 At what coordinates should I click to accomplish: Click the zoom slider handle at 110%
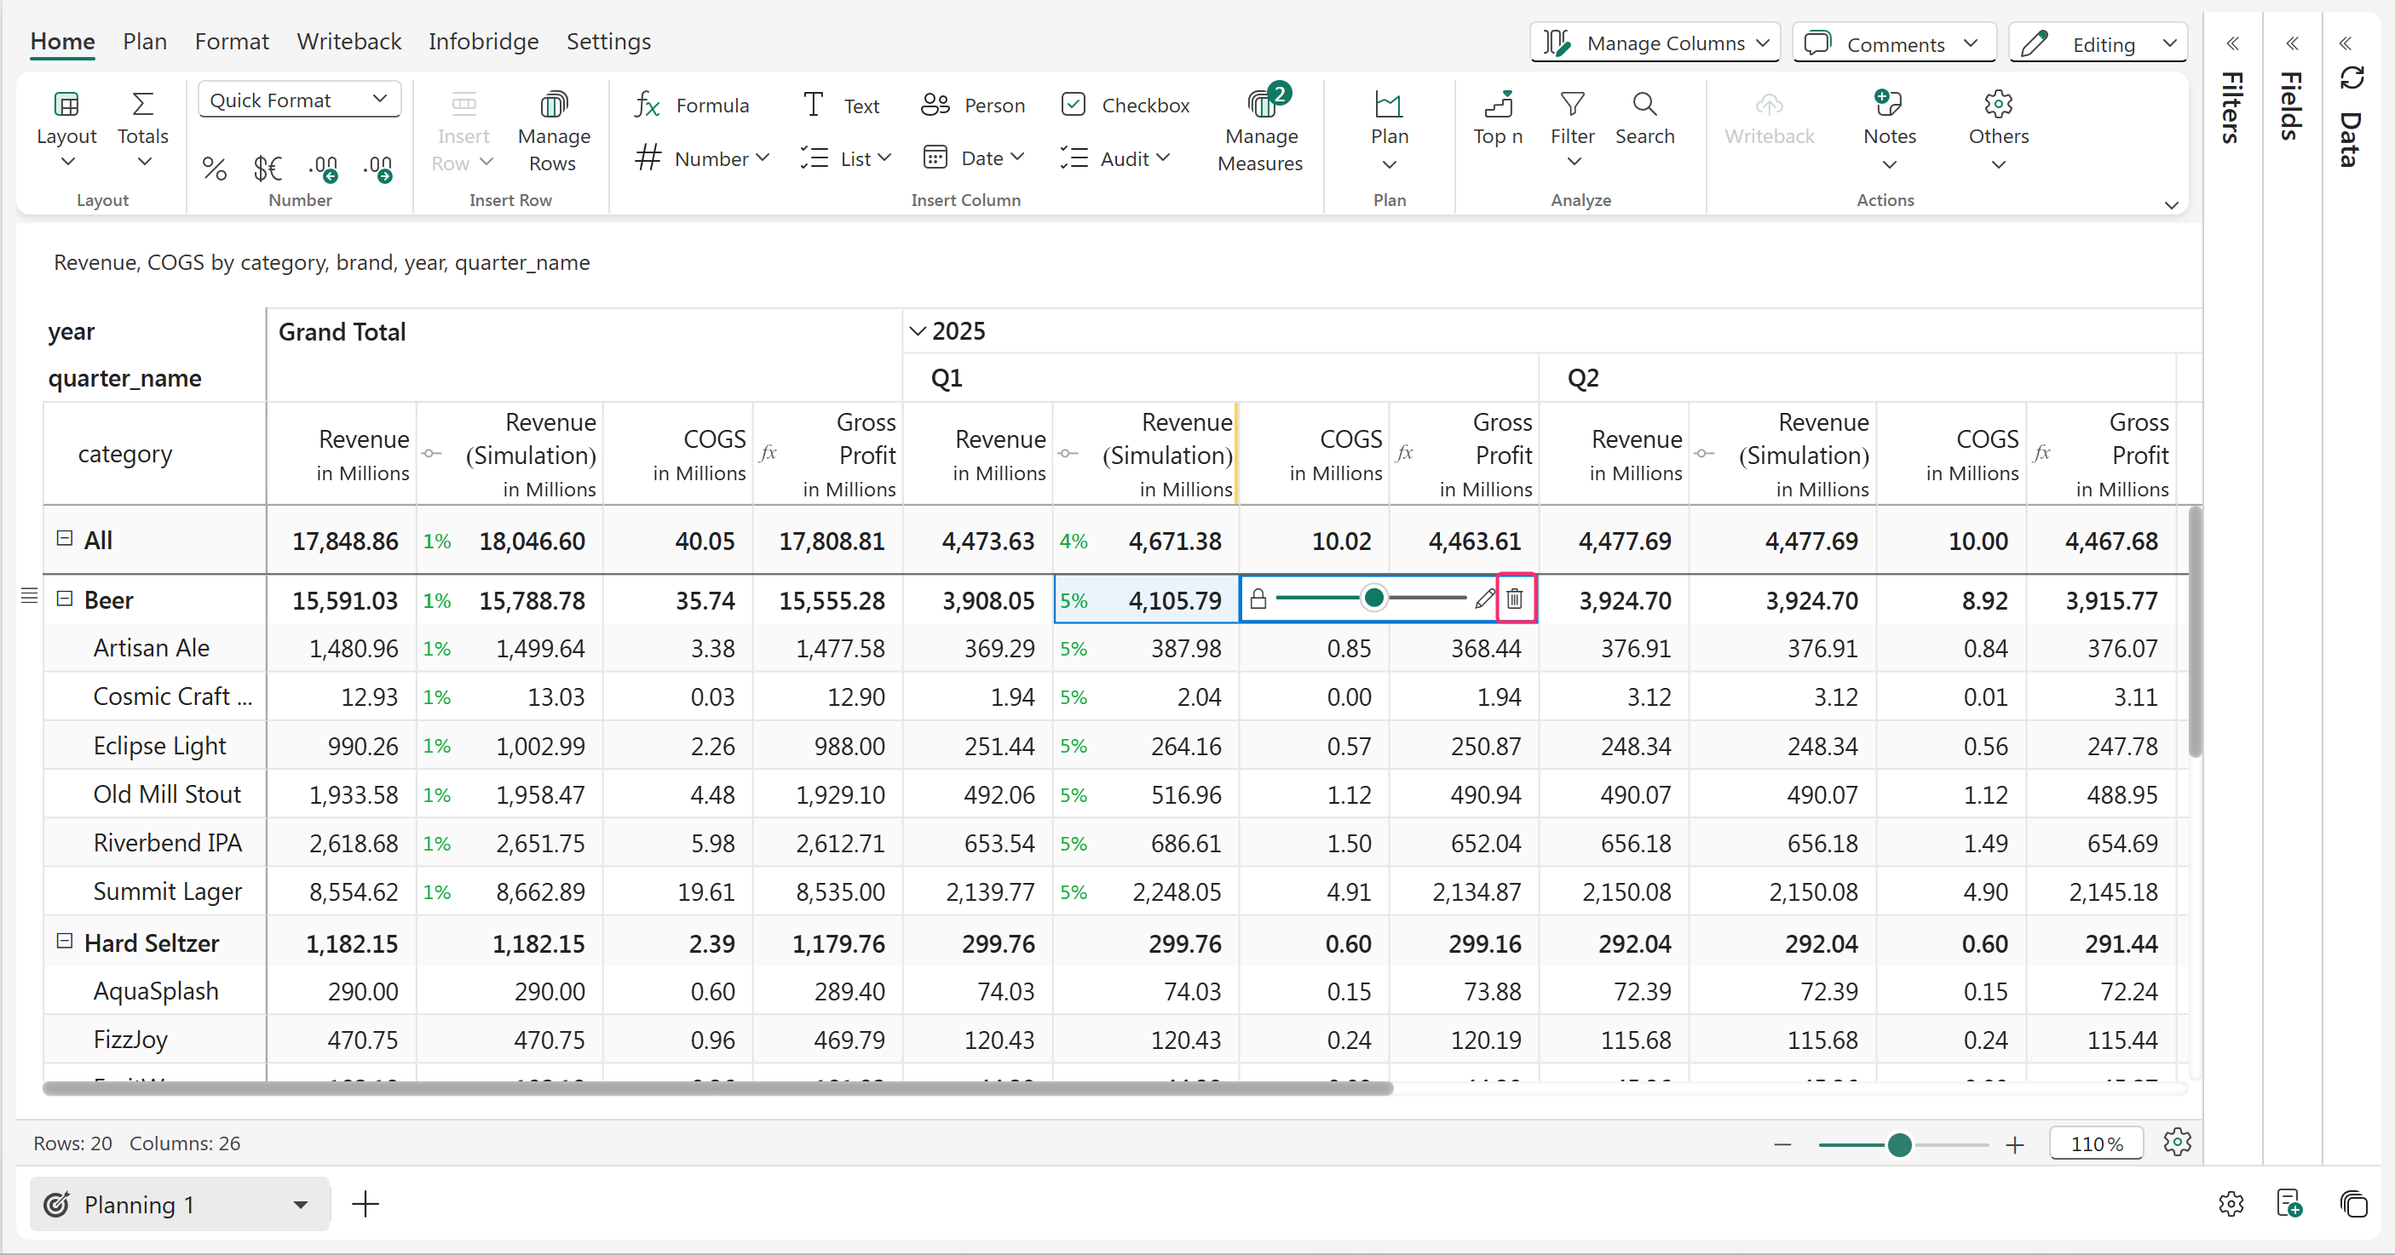pyautogui.click(x=1899, y=1144)
